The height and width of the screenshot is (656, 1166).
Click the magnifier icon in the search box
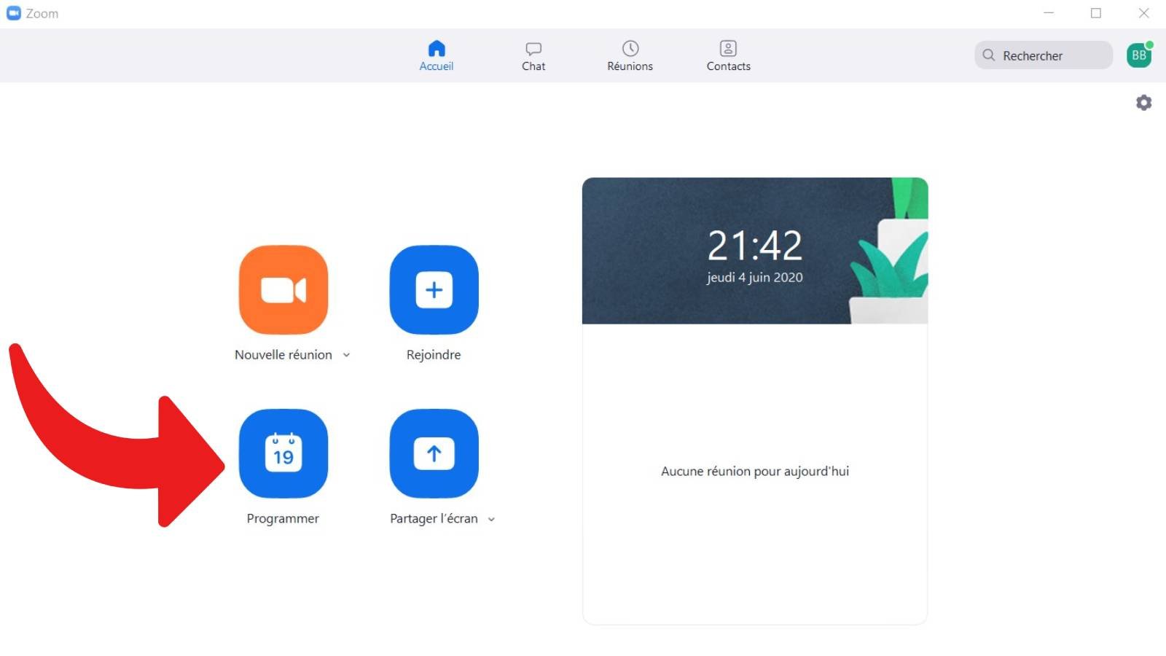click(x=989, y=55)
